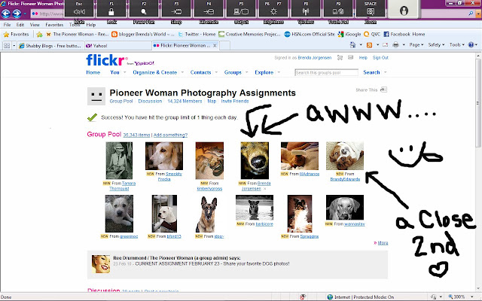Click the Print icon in command bar
The width and height of the screenshot is (482, 301).
(395, 45)
